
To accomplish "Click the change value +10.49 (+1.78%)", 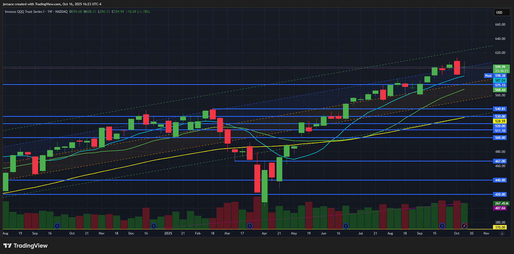I will 138,12.
